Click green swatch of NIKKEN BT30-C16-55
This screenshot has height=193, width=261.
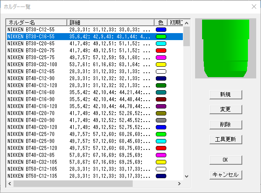click(x=161, y=37)
